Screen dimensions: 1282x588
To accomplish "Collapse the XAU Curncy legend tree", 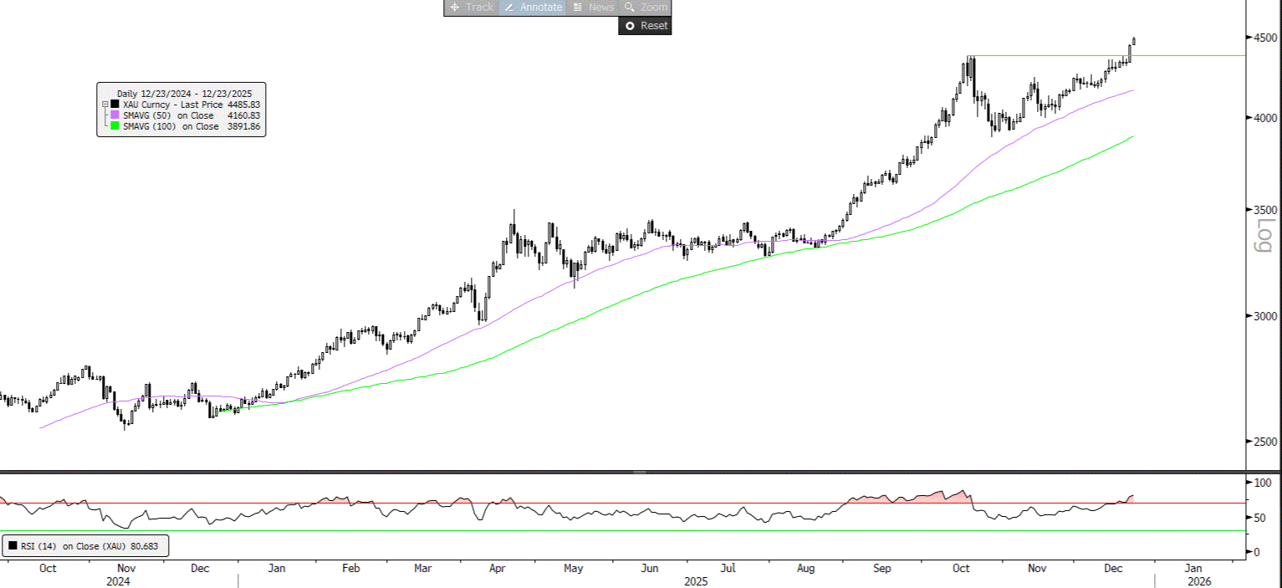I will click(105, 105).
